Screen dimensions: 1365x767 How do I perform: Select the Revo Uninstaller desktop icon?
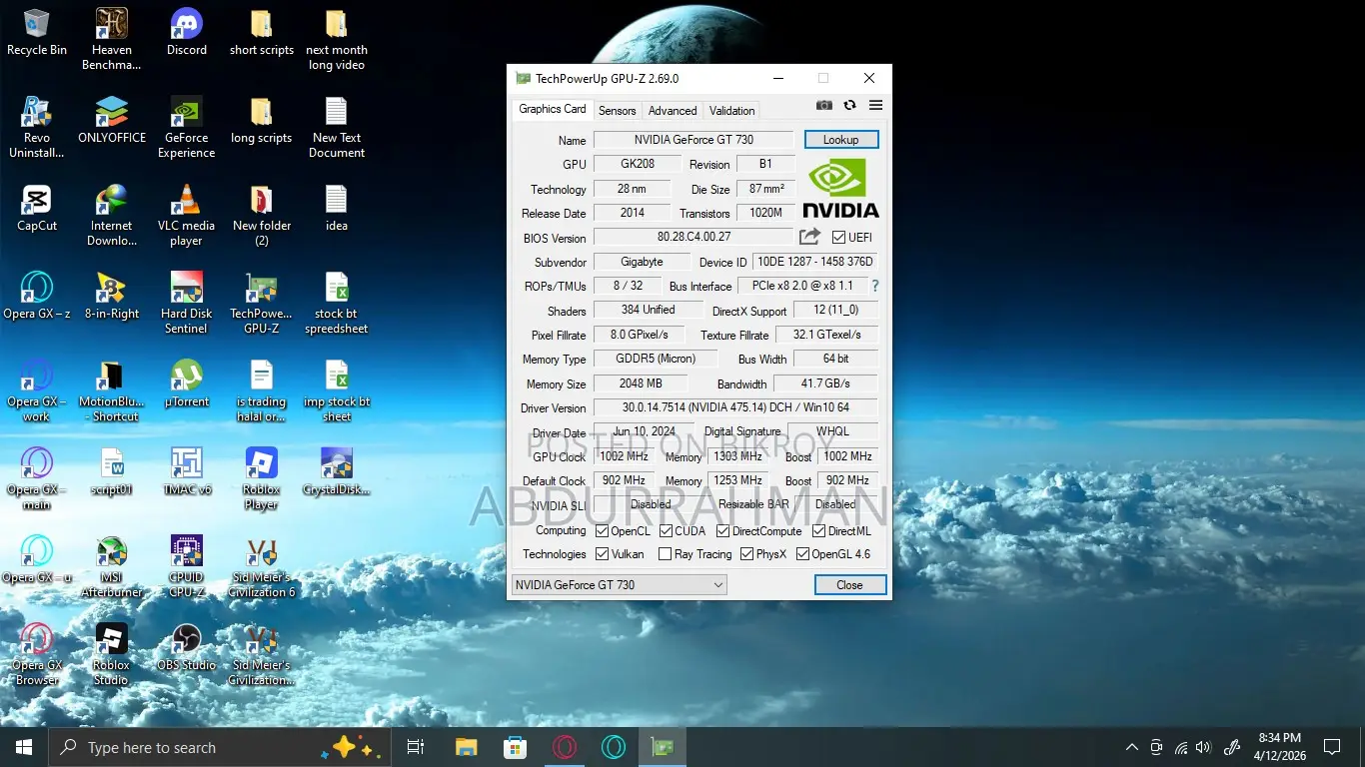37,127
